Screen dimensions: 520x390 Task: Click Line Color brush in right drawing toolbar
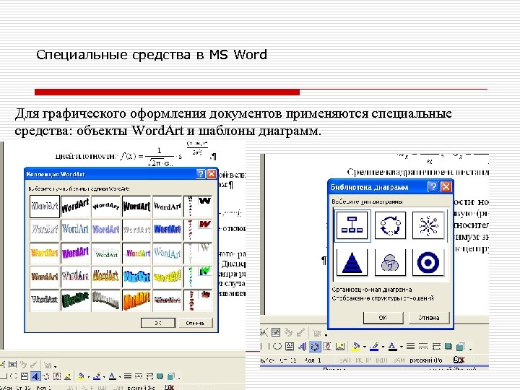[374, 347]
